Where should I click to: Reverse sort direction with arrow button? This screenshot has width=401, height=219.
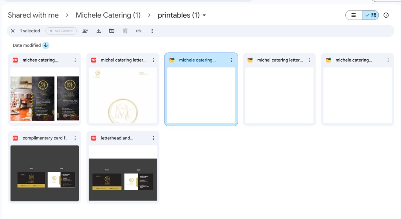(46, 45)
